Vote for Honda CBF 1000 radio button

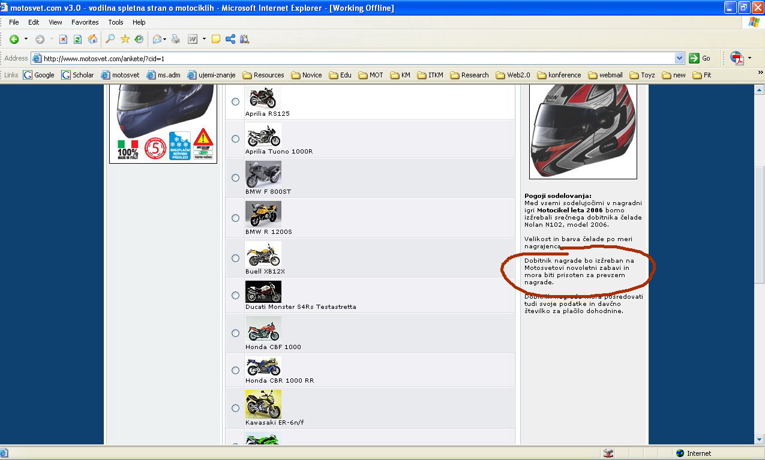[236, 333]
